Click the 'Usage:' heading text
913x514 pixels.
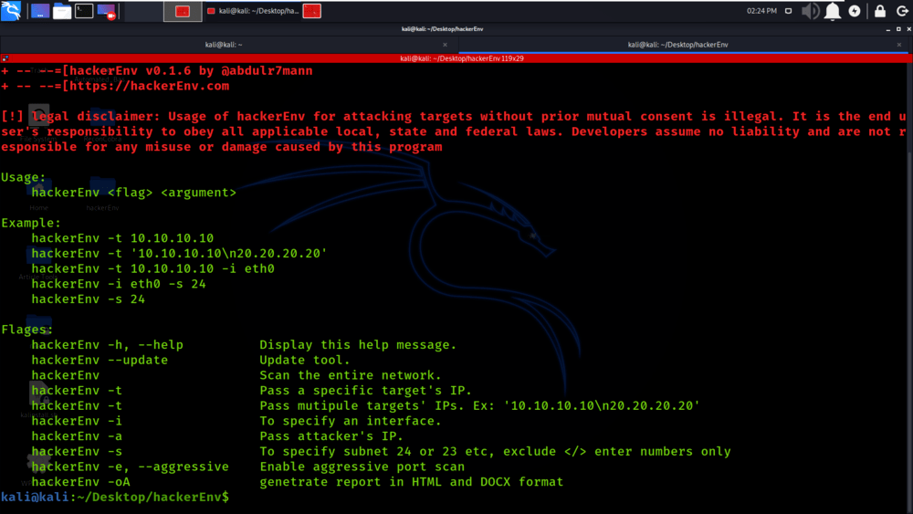24,177
